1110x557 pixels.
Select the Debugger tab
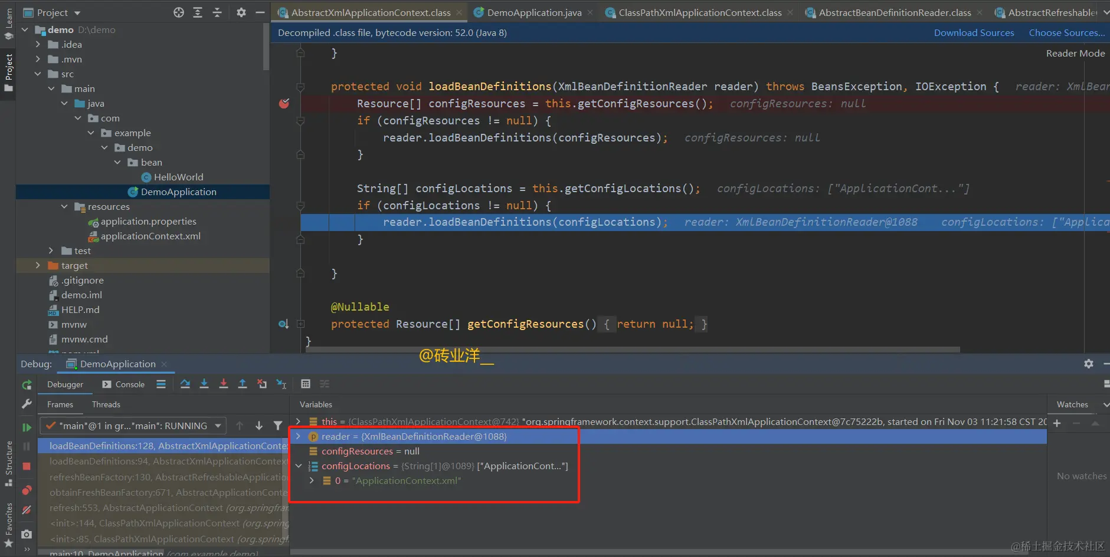(65, 384)
